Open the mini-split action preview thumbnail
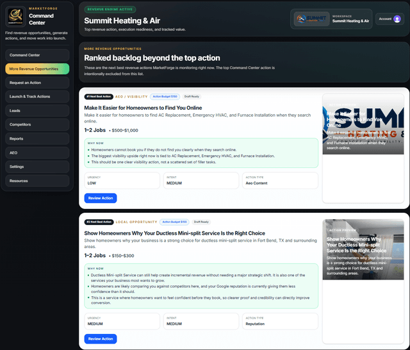This screenshot has height=350, width=410. coord(363,249)
